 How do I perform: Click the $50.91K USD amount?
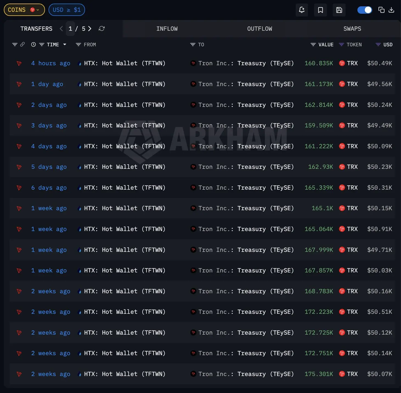tap(380, 229)
